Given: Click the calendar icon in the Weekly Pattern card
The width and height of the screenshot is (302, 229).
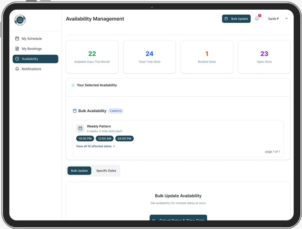Looking at the screenshot, I should pos(80,129).
